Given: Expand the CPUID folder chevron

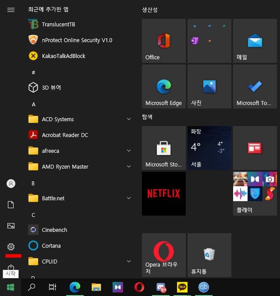Looking at the screenshot, I should [x=129, y=261].
